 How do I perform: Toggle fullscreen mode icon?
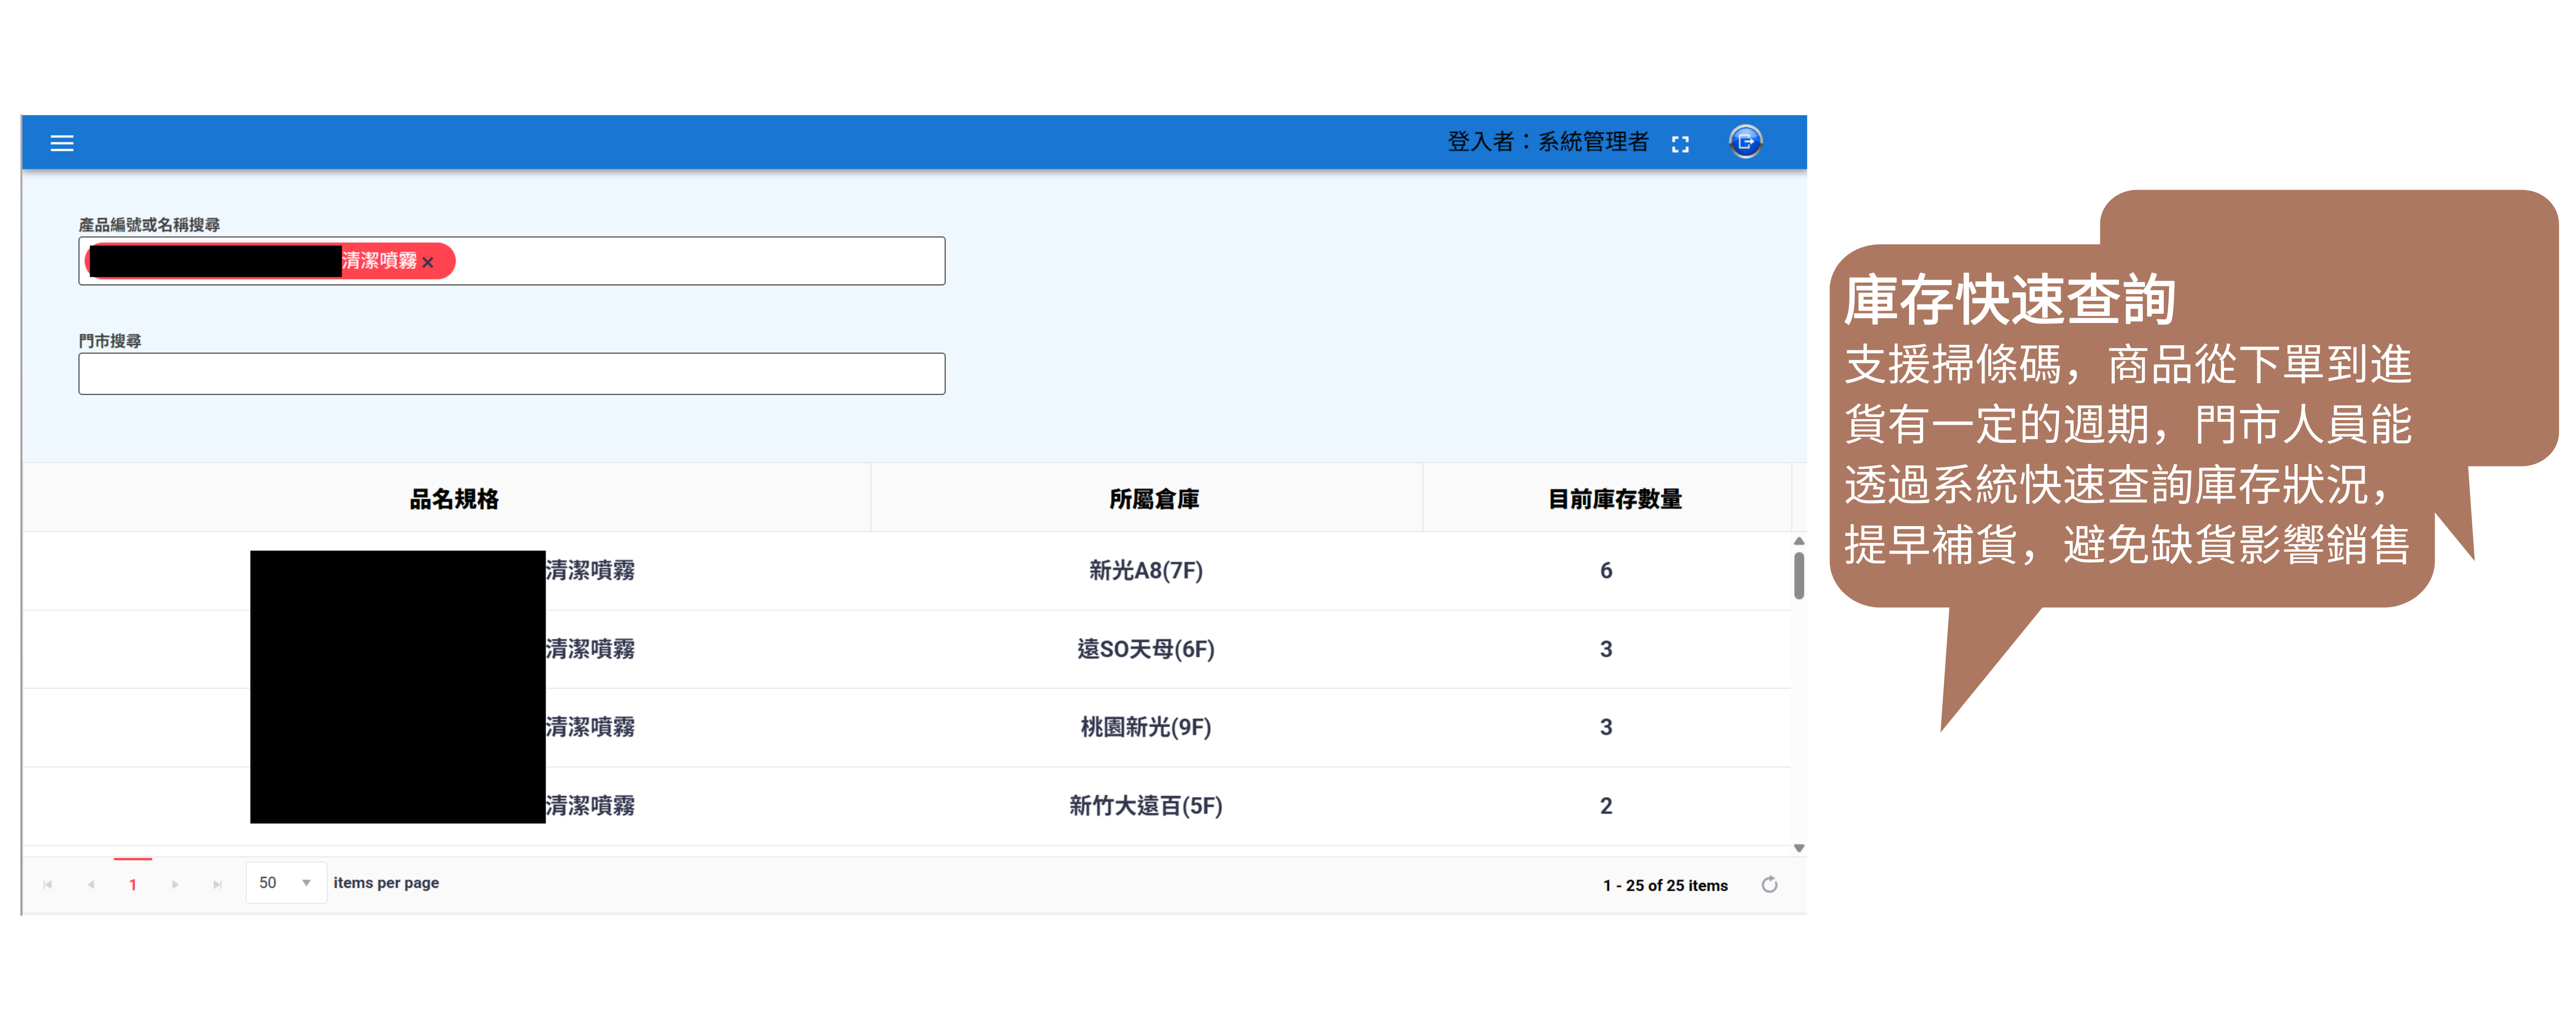tap(1680, 144)
